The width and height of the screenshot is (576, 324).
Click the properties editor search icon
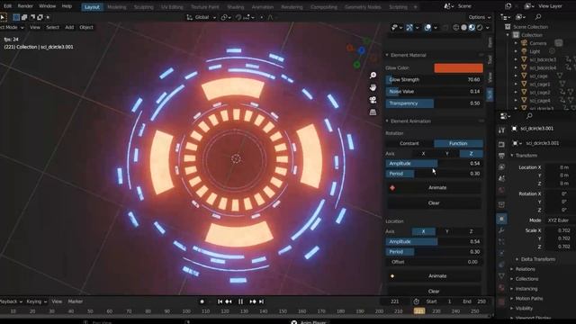529,116
